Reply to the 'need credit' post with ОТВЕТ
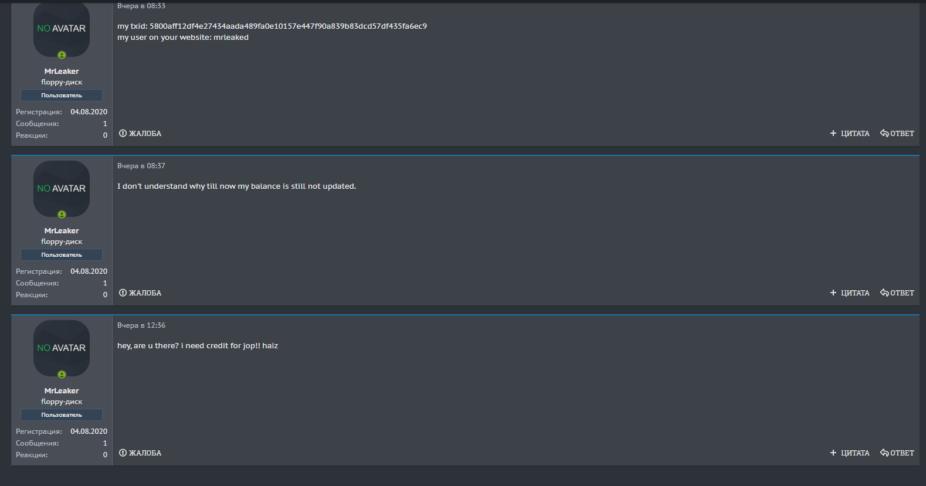 (x=897, y=453)
